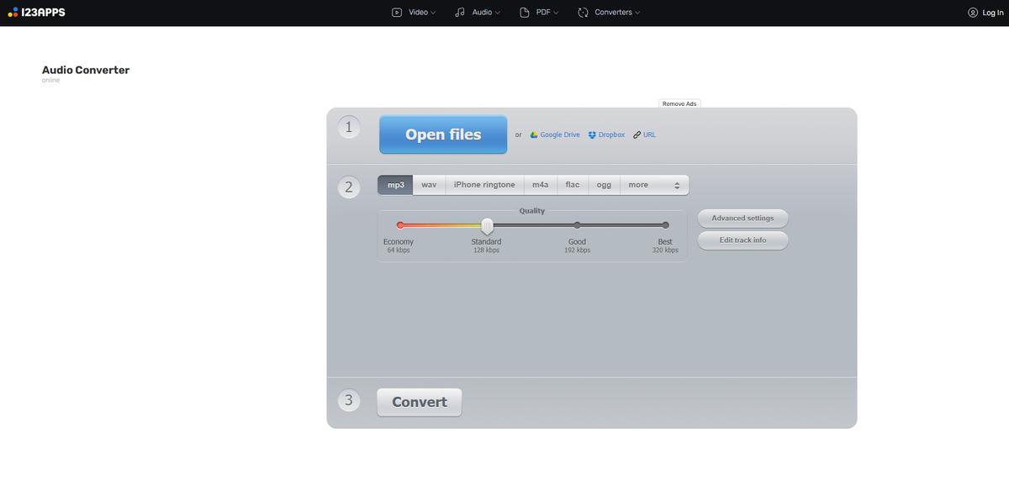Image resolution: width=1009 pixels, height=486 pixels.
Task: Set quality slider to Best 320 kbps
Action: [665, 225]
